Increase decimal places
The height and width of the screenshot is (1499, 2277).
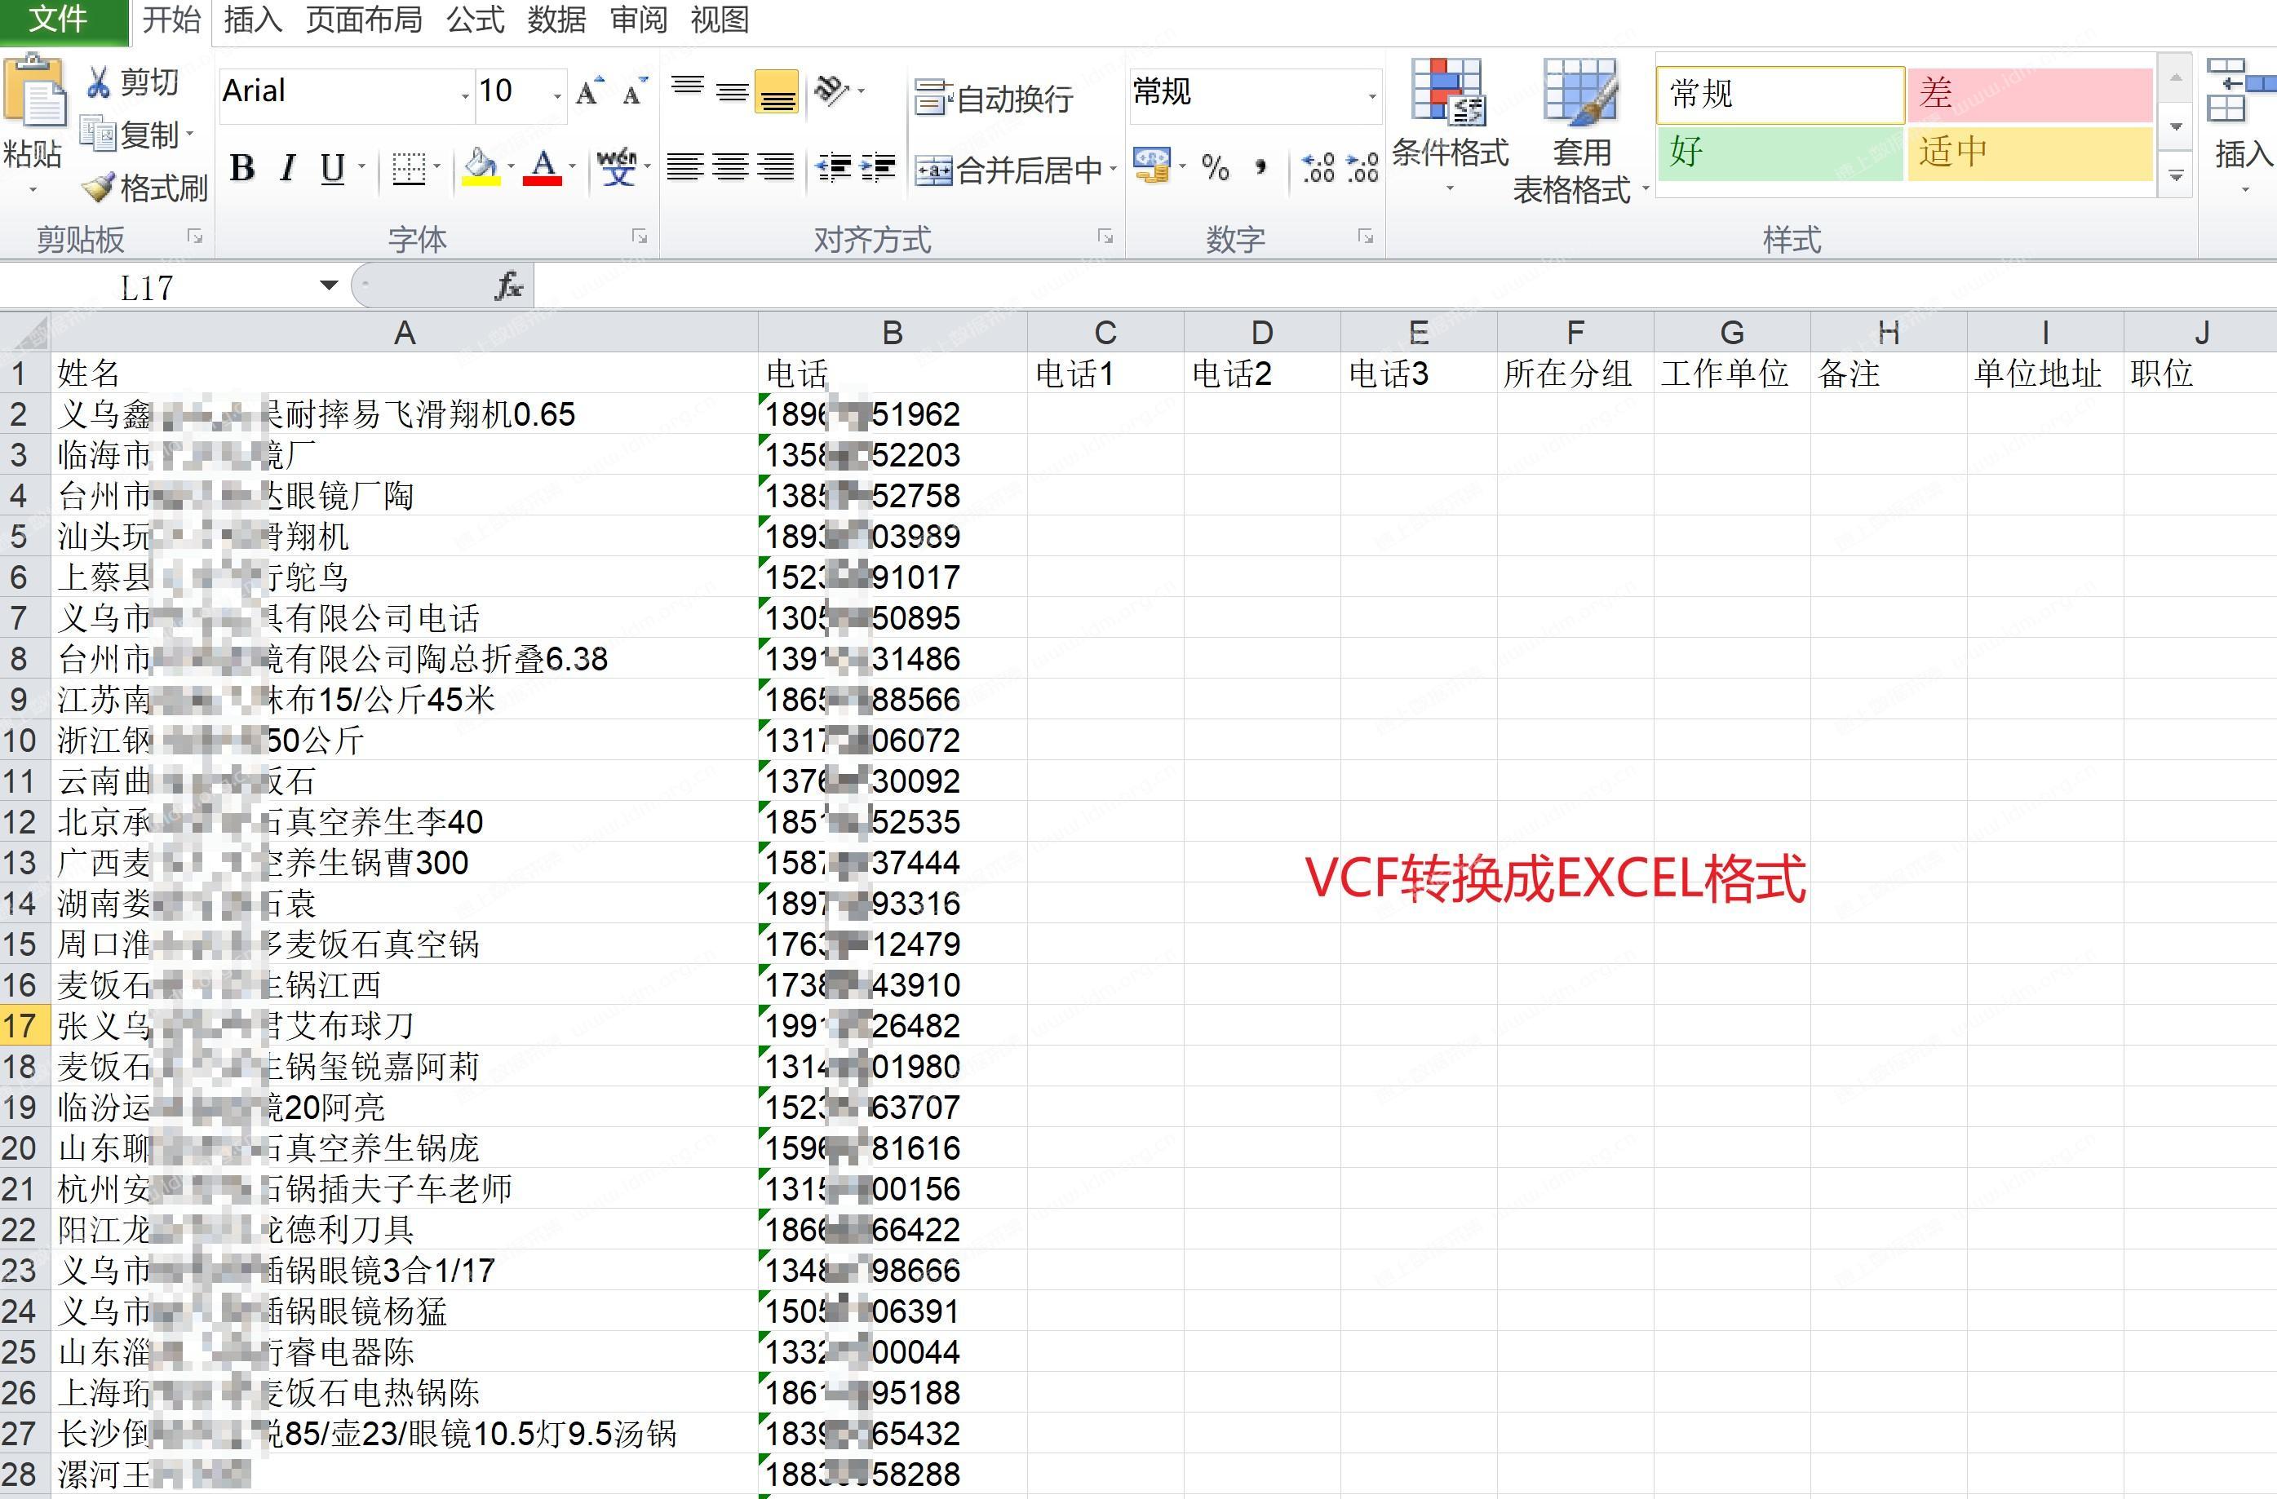pos(1318,168)
